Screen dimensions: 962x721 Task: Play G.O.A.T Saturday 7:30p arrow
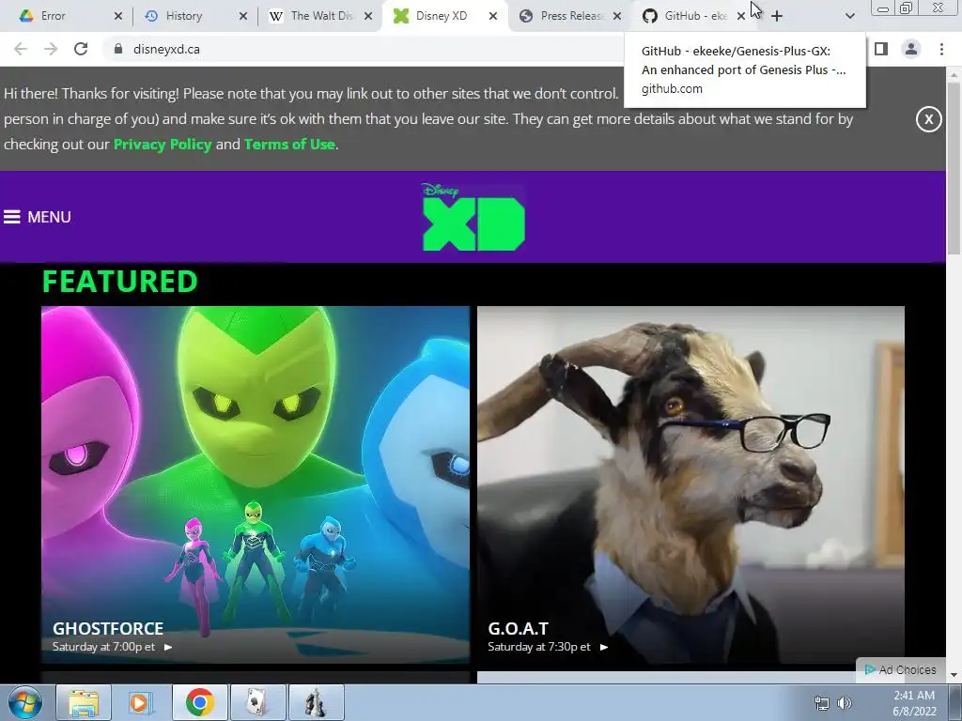point(604,647)
